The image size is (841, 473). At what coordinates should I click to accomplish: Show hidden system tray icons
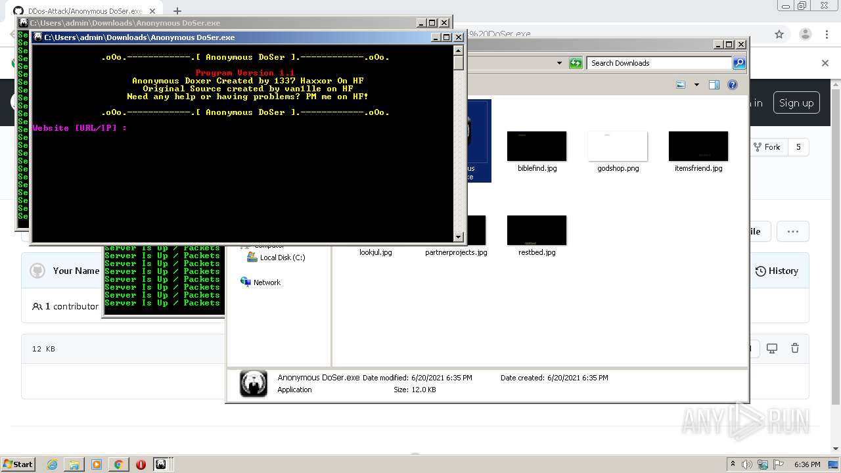click(733, 464)
